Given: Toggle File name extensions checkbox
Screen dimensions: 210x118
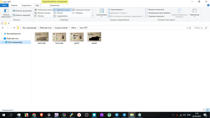Looking at the screenshot, I should [x=146, y=13].
